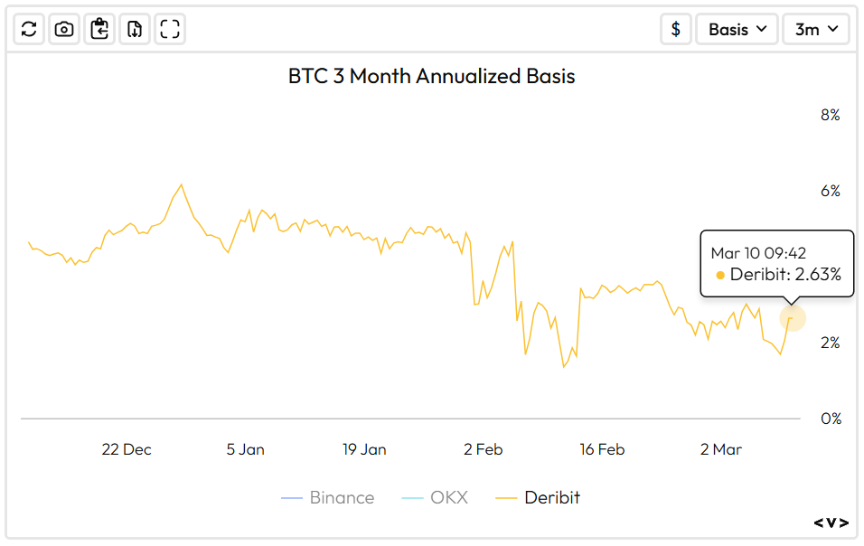Viewport: 864px width, 546px height.
Task: Open the Basis dropdown menu
Action: coord(737,29)
